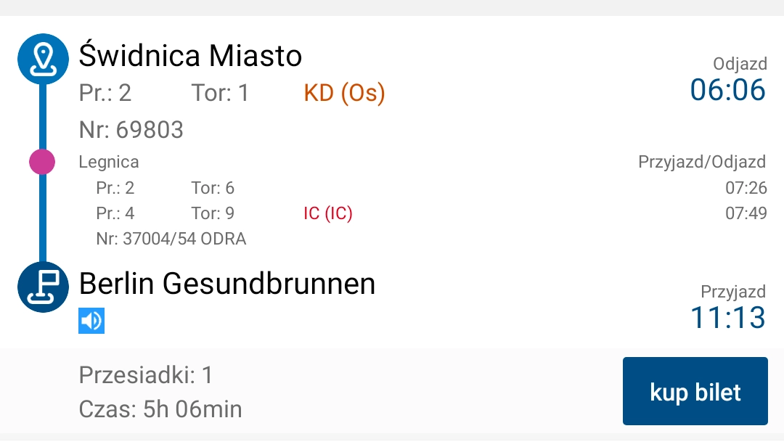Tap the Legnica arrival time 07:26

[x=746, y=188]
